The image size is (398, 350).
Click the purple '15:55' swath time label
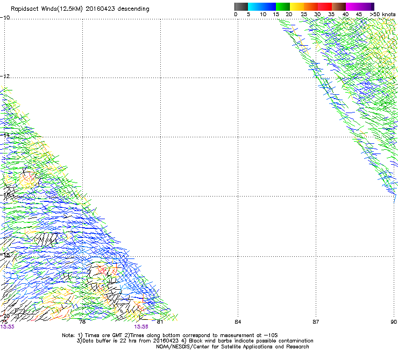(8, 327)
